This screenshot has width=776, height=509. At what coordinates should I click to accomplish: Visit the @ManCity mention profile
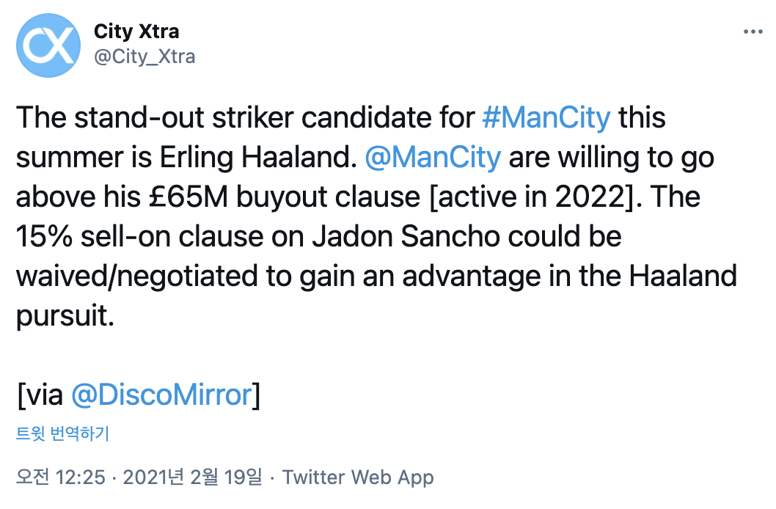click(432, 158)
